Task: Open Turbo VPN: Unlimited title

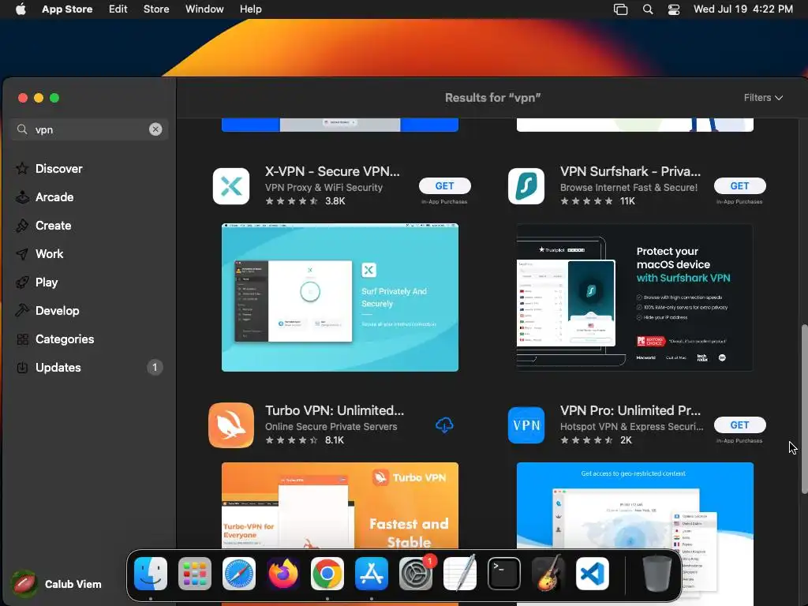Action: tap(335, 410)
